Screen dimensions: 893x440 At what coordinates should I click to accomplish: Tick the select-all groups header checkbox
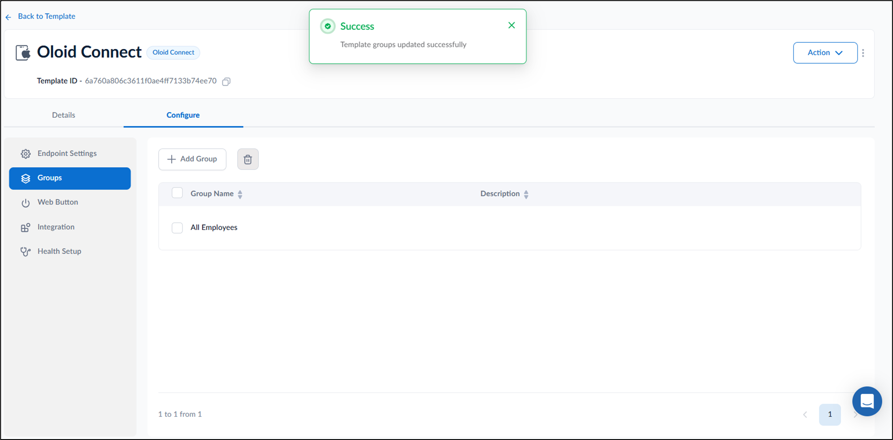tap(177, 193)
